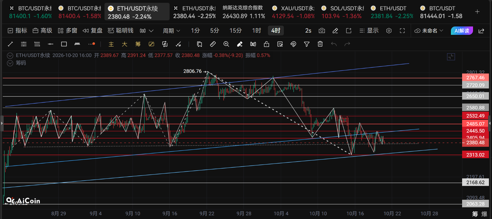The height and width of the screenshot is (219, 492).
Task: Redo the drawing action
Action: pyautogui.click(x=347, y=44)
